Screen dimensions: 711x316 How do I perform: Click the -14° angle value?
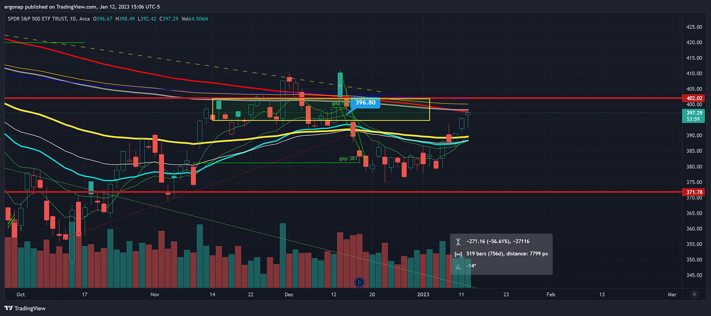(x=471, y=267)
